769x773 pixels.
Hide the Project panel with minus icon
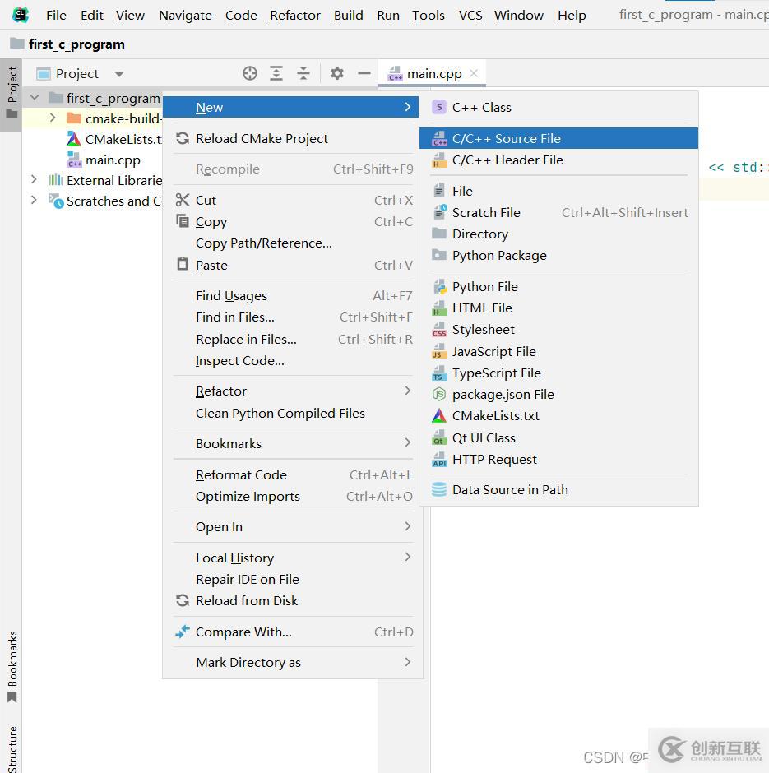(364, 73)
